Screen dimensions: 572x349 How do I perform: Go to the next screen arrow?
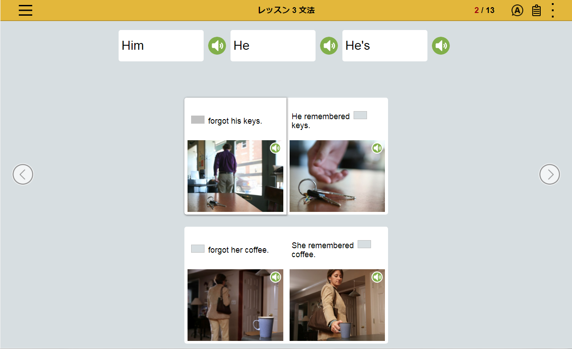[549, 174]
